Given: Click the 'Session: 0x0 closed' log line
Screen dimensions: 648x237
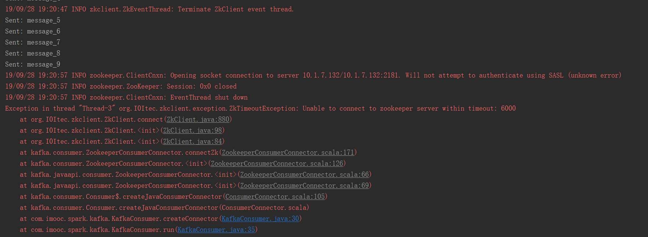Looking at the screenshot, I should [121, 86].
